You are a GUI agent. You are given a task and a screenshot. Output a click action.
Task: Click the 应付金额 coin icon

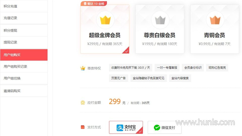point(83,103)
